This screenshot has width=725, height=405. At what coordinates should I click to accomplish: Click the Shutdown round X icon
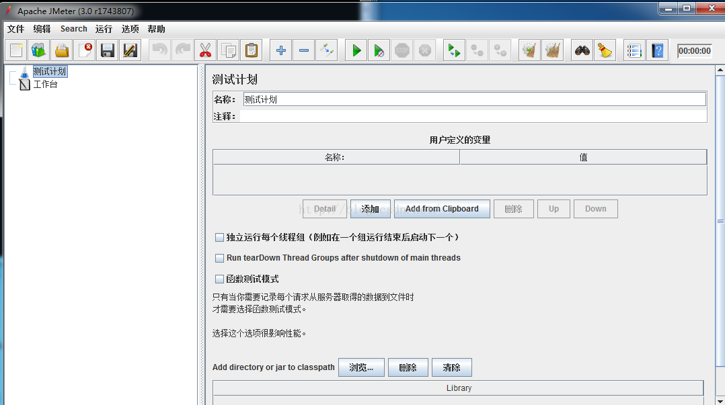(425, 50)
